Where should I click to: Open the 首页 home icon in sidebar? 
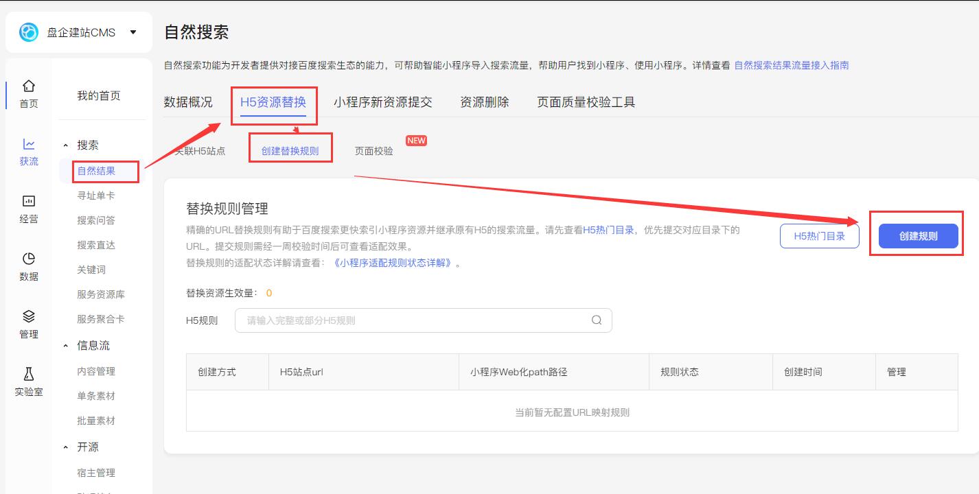click(28, 86)
